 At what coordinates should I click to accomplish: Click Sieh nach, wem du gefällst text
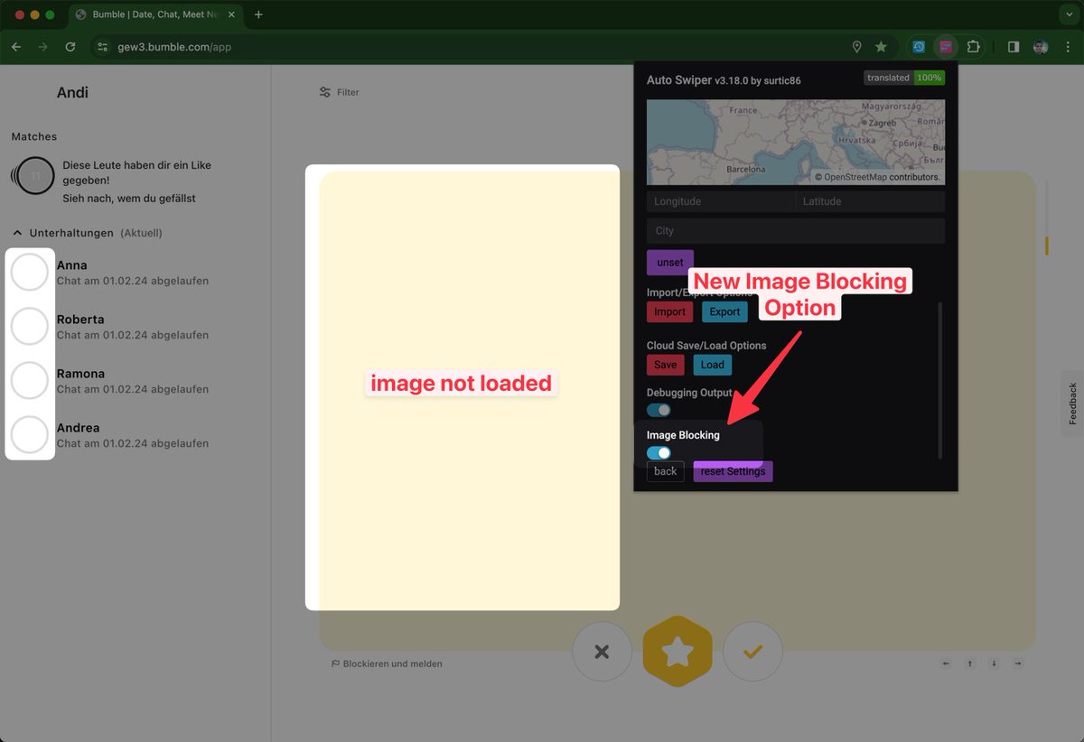point(129,198)
